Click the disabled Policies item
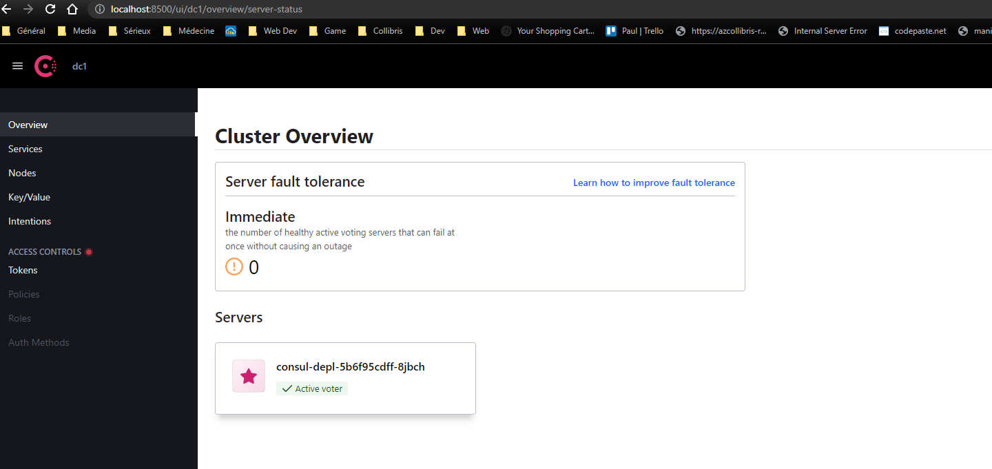The height and width of the screenshot is (469, 992). (99, 294)
